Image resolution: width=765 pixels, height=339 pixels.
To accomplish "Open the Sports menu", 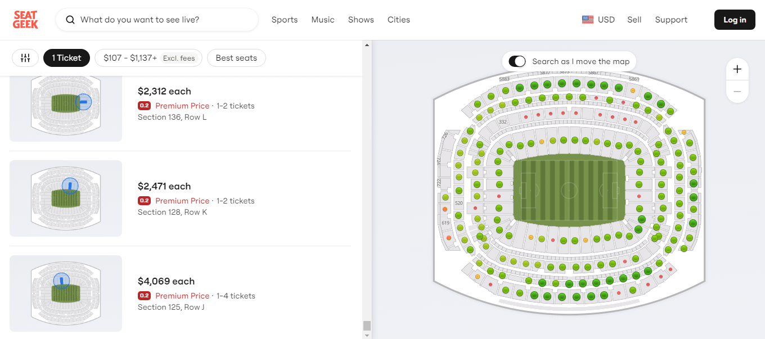I will 285,20.
